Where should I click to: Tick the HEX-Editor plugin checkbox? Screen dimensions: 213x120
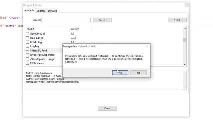tap(27, 38)
